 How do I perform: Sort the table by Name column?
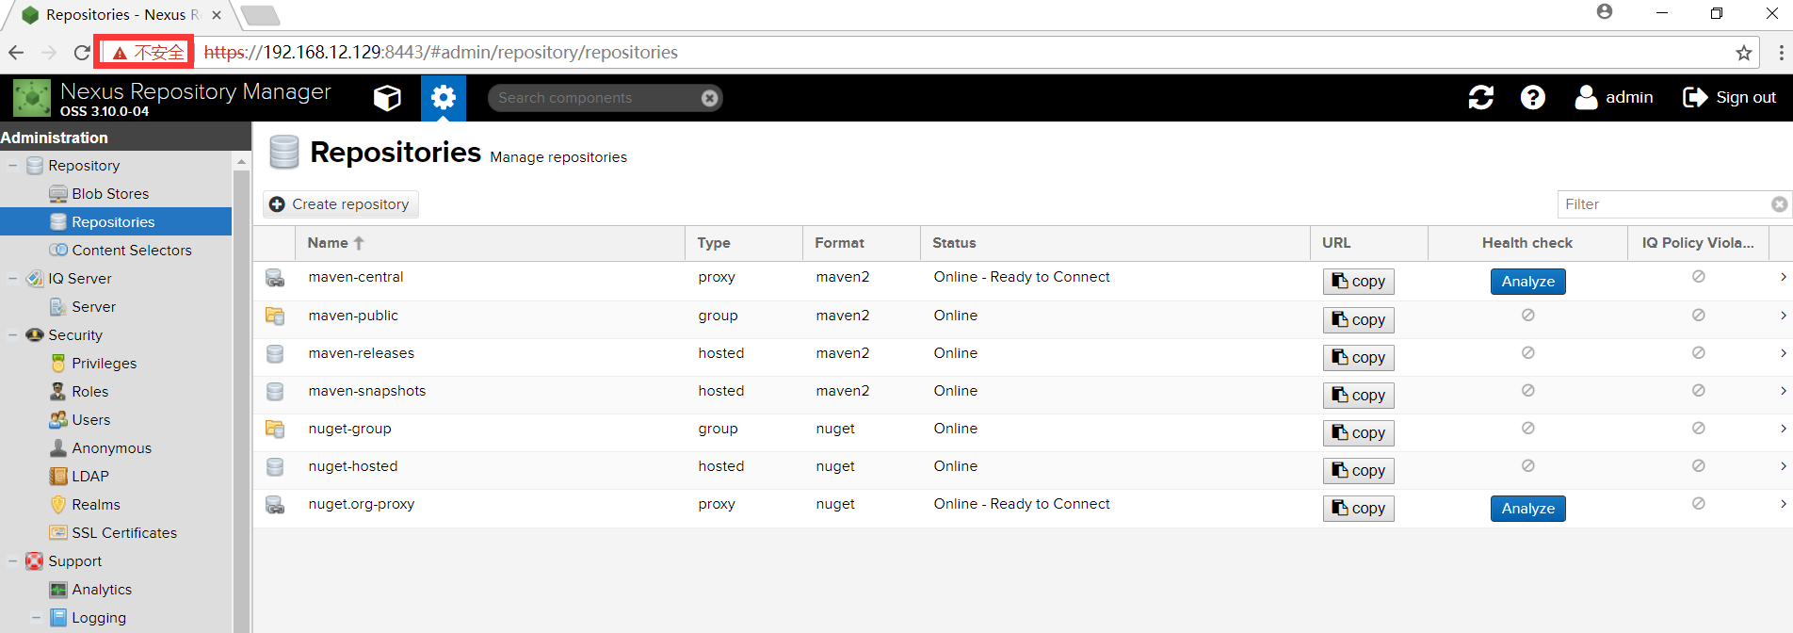pos(490,243)
